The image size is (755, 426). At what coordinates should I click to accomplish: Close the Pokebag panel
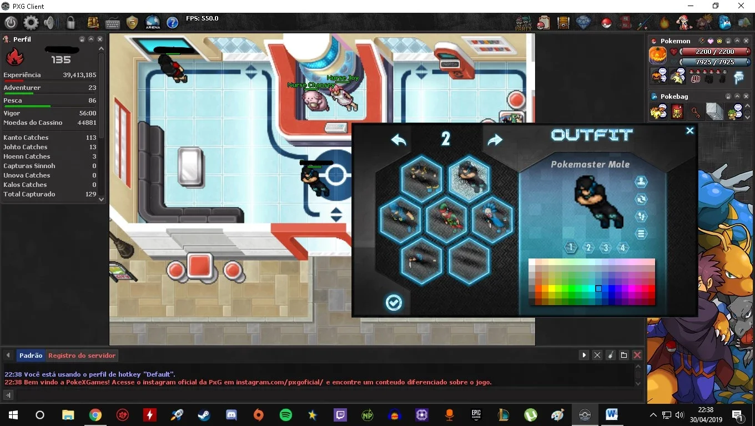coord(746,96)
